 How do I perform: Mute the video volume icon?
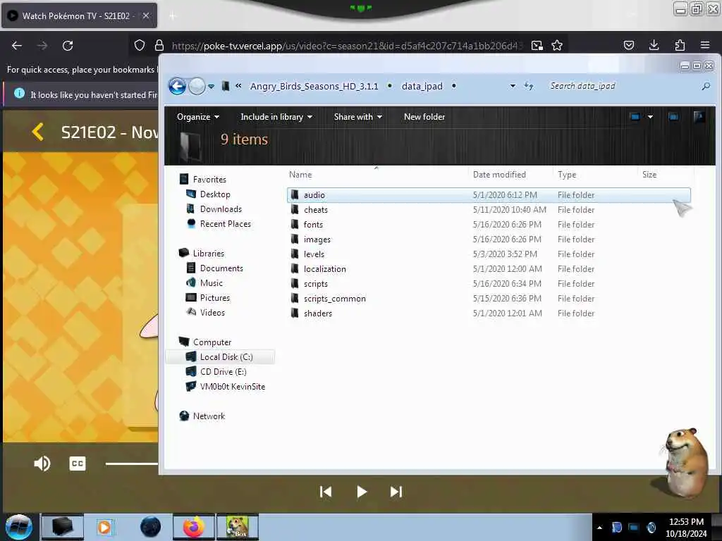42,464
